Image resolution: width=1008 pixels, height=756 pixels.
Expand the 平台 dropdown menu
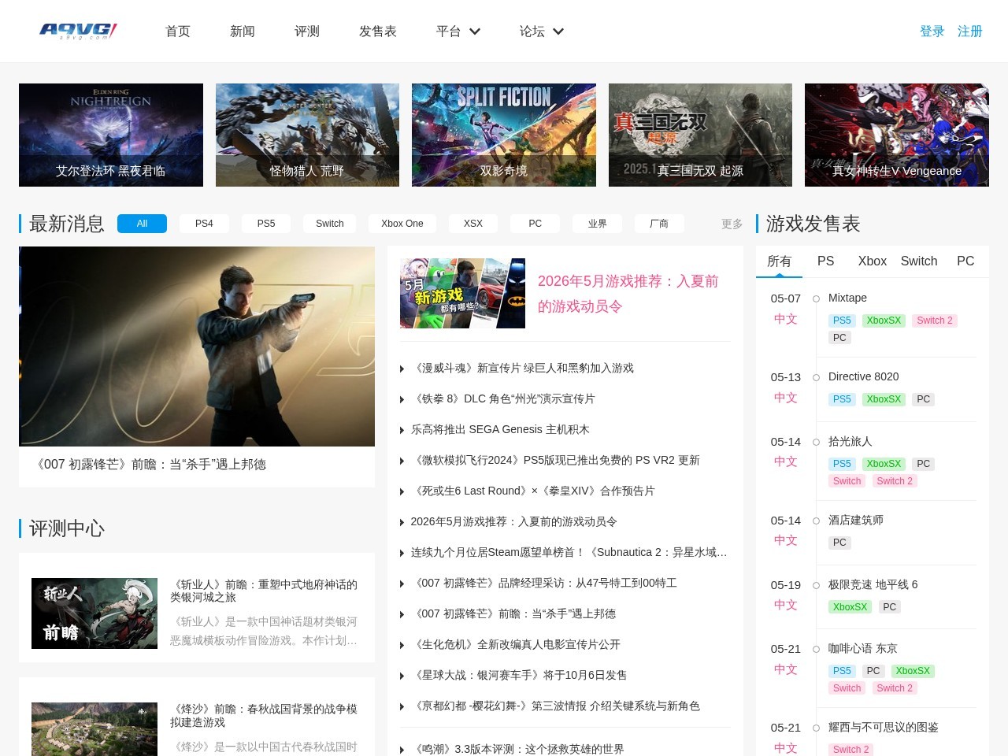[458, 31]
